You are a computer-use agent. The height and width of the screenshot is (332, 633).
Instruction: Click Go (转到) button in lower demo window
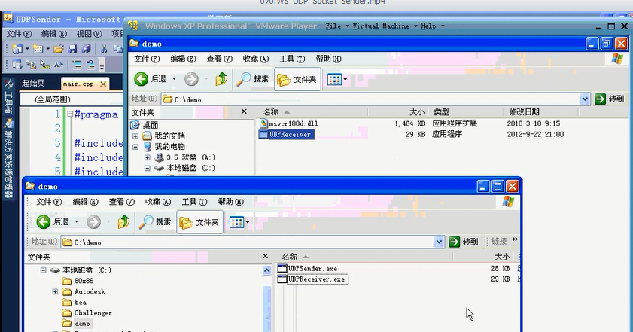tap(464, 242)
